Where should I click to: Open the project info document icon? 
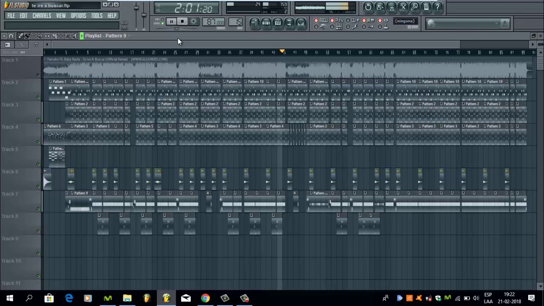(x=426, y=7)
